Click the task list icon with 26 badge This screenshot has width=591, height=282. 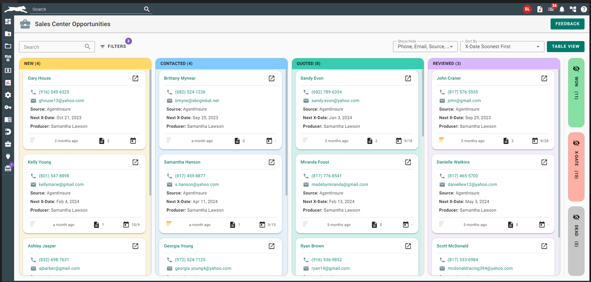click(551, 9)
